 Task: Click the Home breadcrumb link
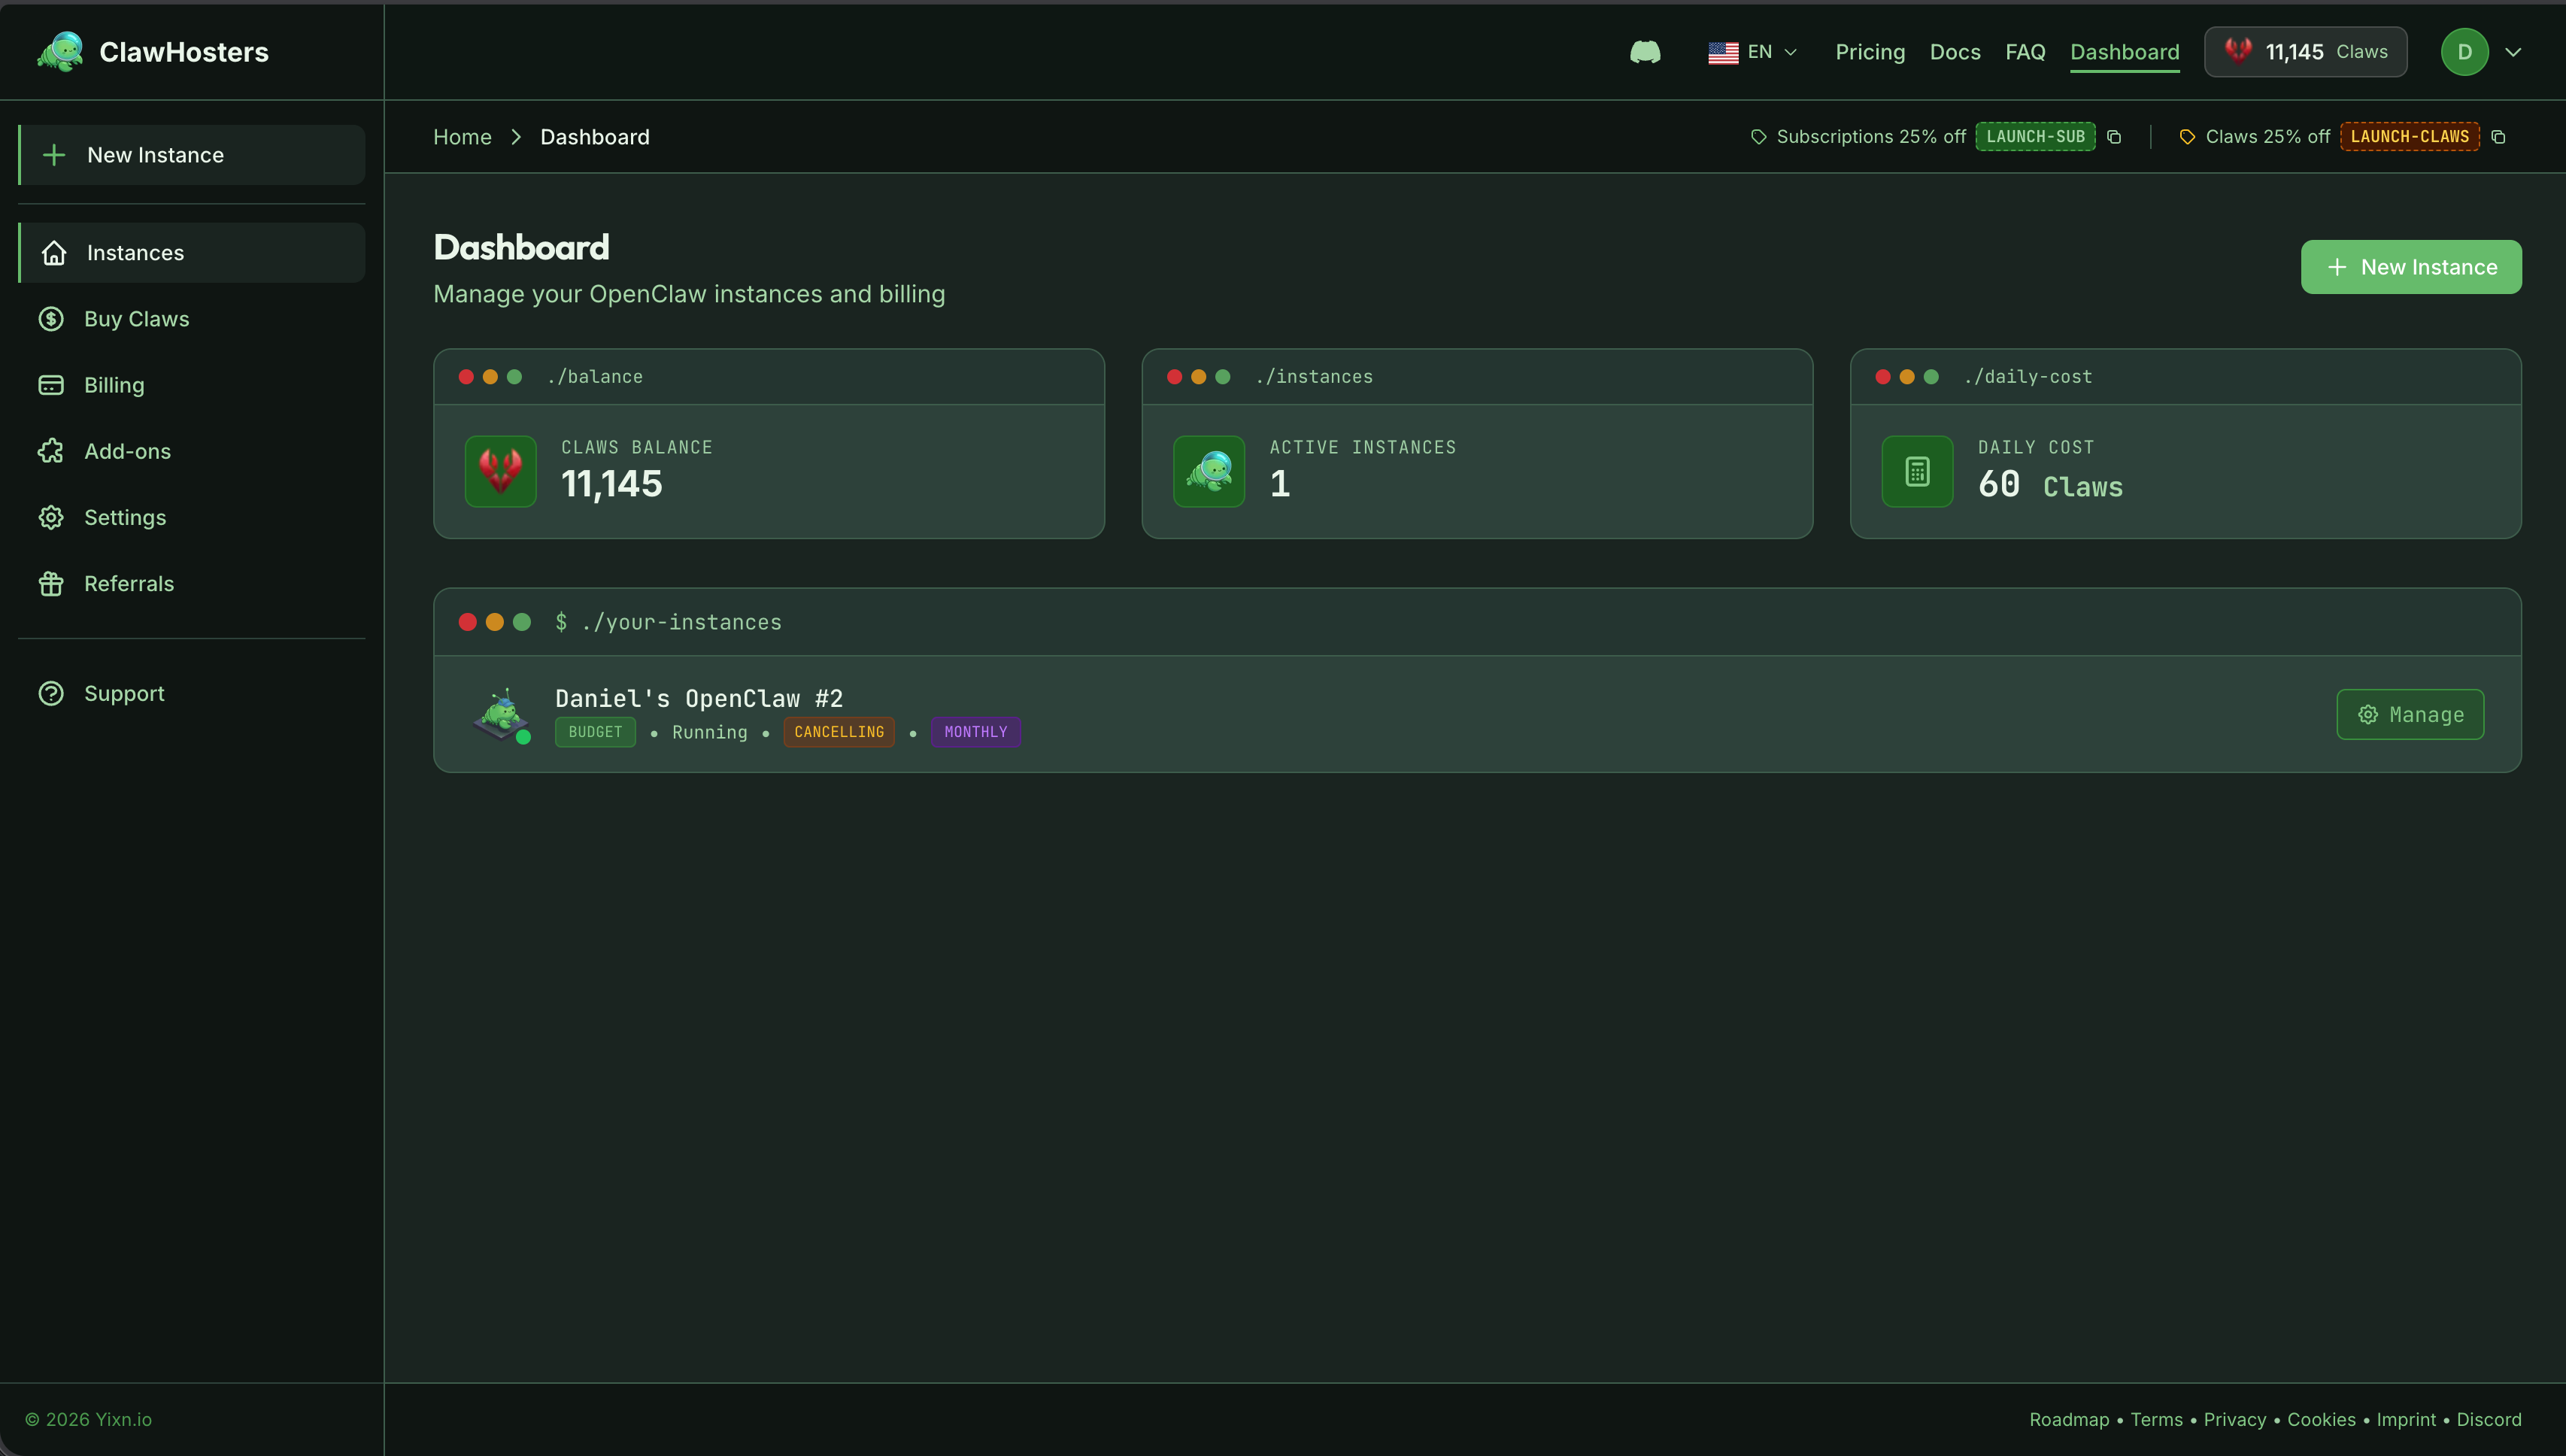[x=462, y=137]
